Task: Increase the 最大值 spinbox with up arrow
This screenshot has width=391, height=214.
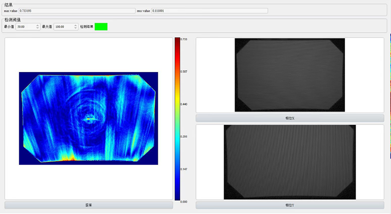Action: coord(75,25)
